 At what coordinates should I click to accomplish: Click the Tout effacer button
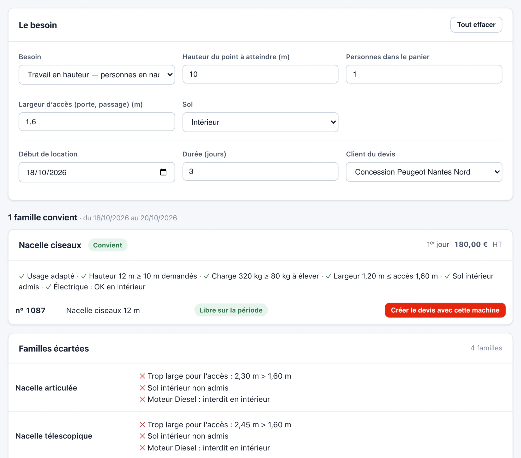pos(476,25)
